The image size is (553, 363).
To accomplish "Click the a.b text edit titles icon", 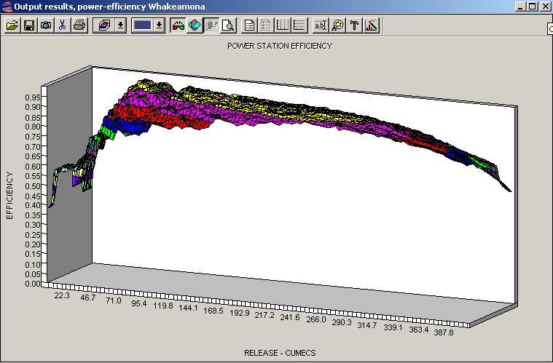I will coord(321,25).
